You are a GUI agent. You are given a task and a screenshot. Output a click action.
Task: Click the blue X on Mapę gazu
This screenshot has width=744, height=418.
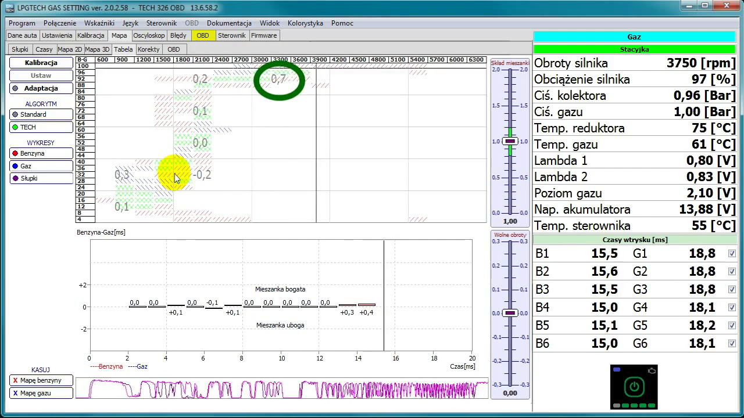(x=15, y=394)
